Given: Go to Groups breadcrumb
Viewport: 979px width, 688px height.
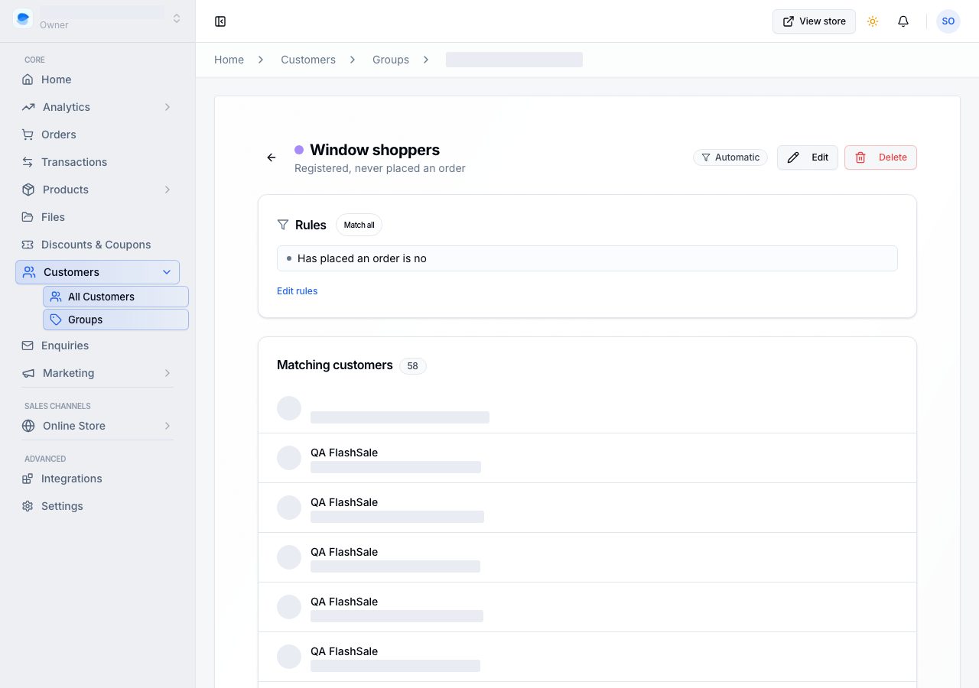Looking at the screenshot, I should pyautogui.click(x=391, y=60).
